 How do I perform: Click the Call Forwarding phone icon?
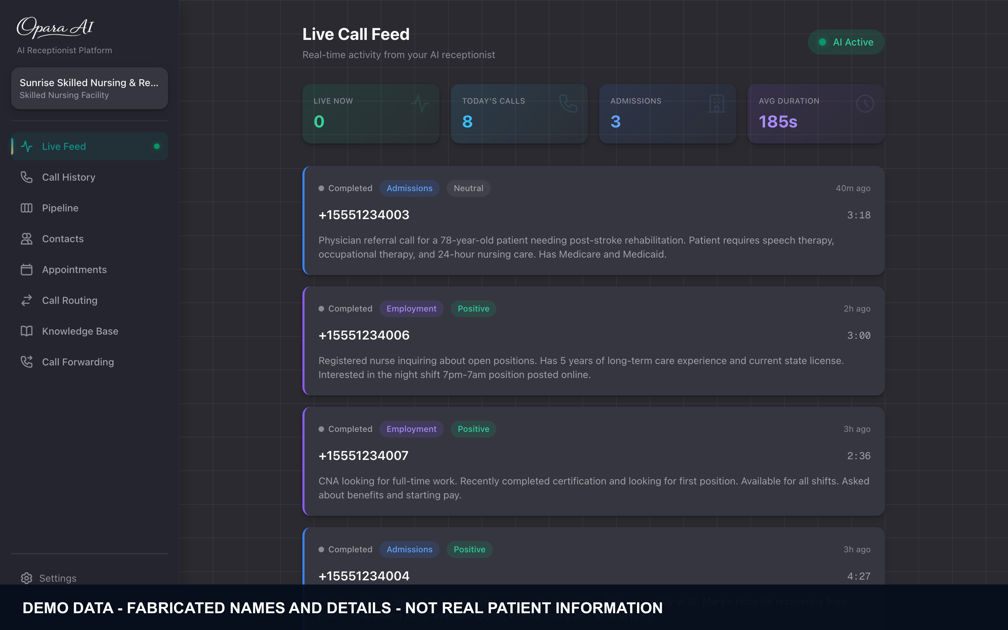coord(27,362)
